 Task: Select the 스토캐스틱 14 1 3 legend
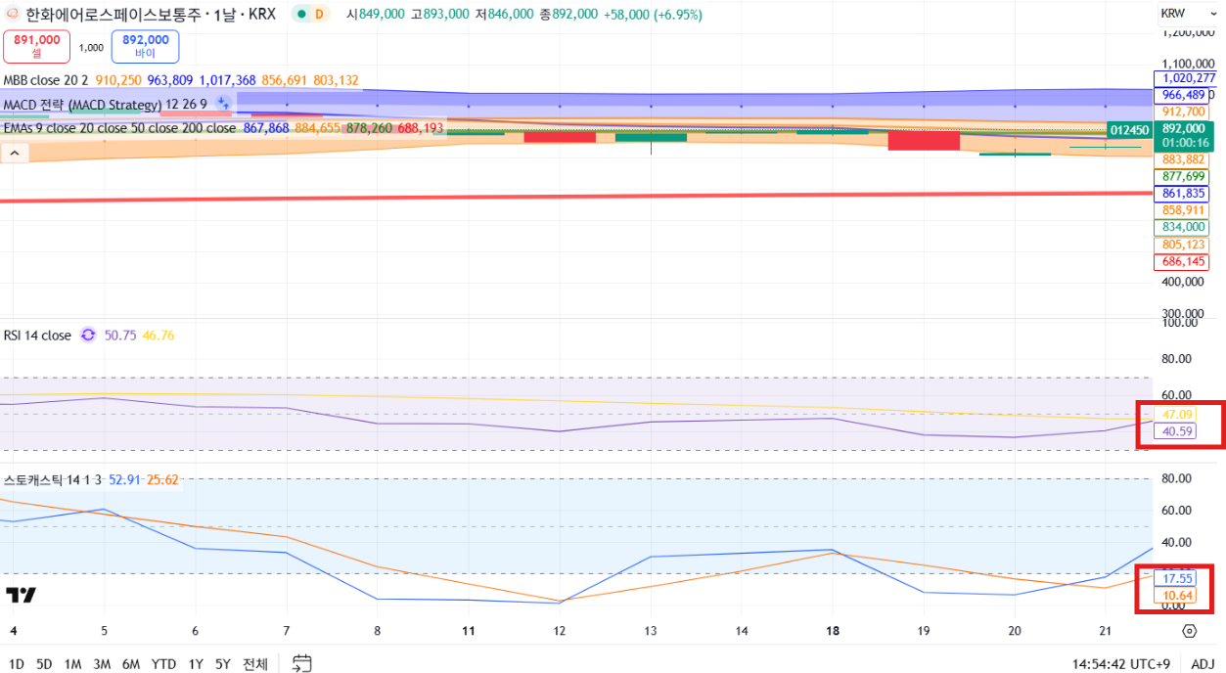coord(54,480)
